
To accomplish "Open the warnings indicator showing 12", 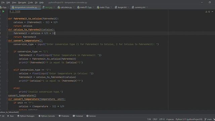I will [x=208, y=12].
